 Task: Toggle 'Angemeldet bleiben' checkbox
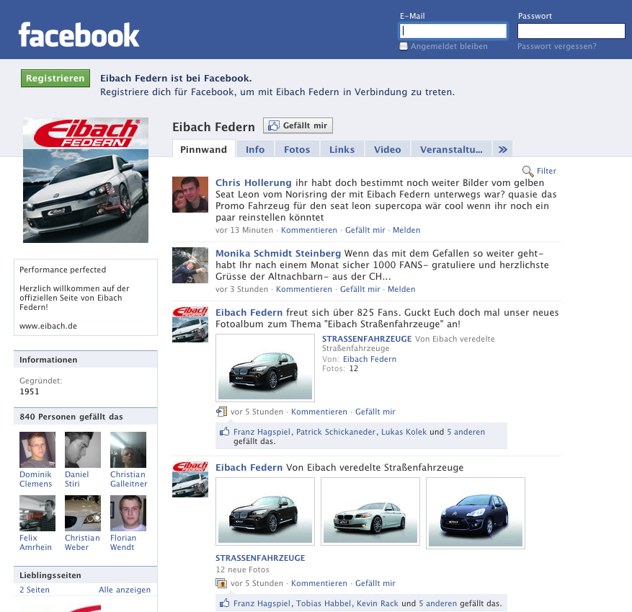tap(404, 46)
